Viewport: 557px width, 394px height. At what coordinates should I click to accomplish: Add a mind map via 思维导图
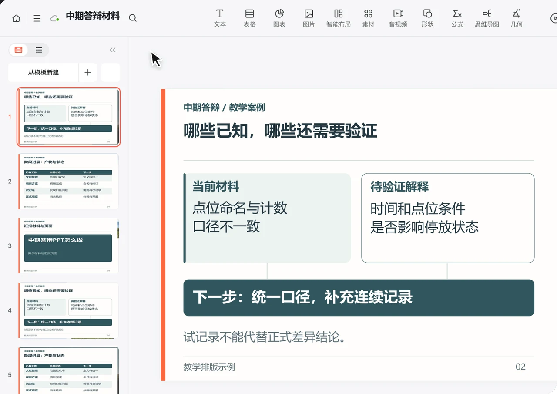click(x=487, y=18)
